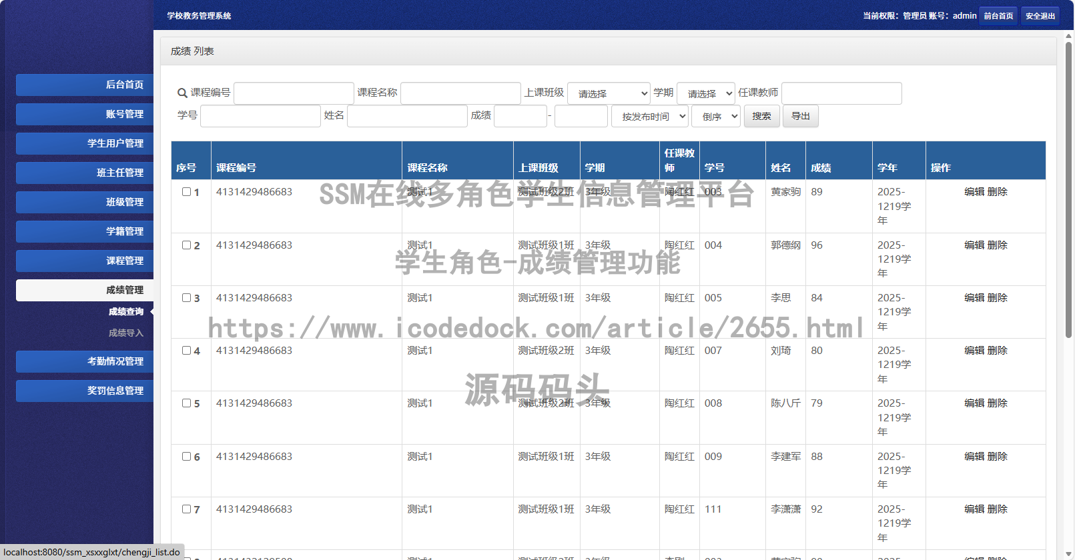The image size is (1075, 560).
Task: Click 安全退出 to log out
Action: click(x=1040, y=16)
